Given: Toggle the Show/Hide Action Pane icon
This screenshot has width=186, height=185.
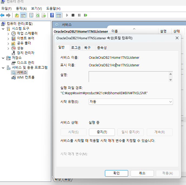Looking at the screenshot, I should pyautogui.click(x=59, y=15).
